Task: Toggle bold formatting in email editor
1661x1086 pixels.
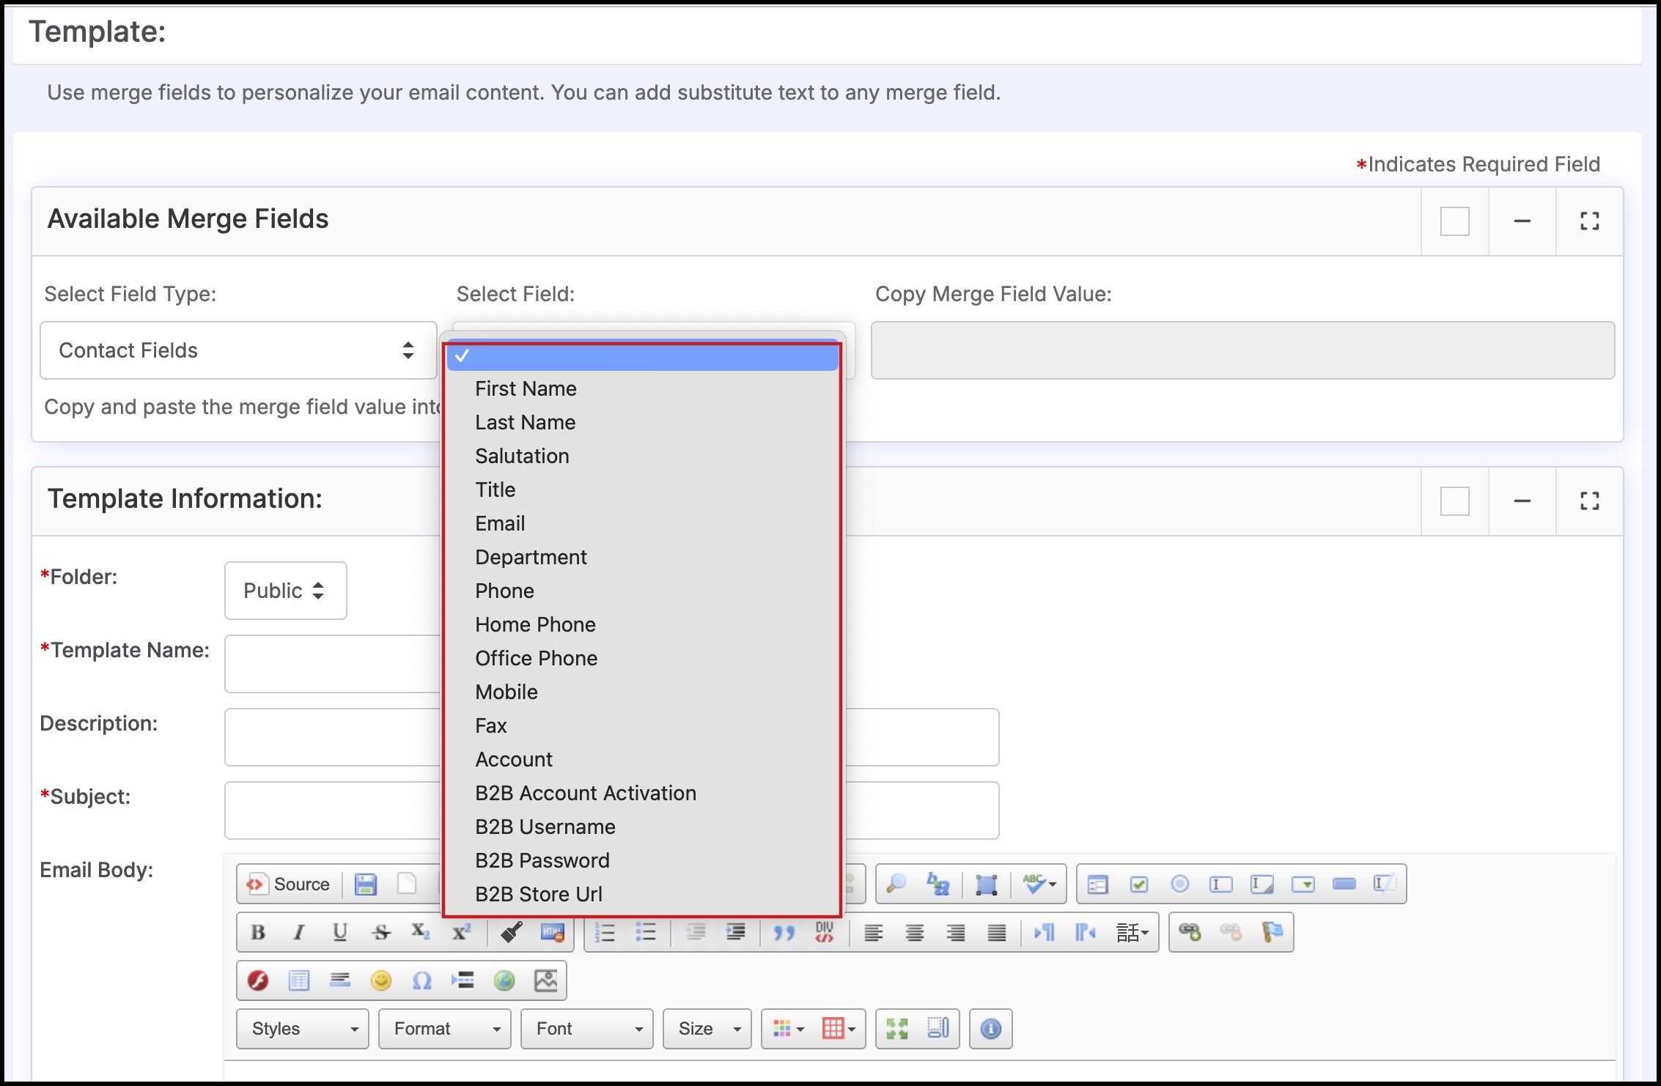Action: [257, 932]
